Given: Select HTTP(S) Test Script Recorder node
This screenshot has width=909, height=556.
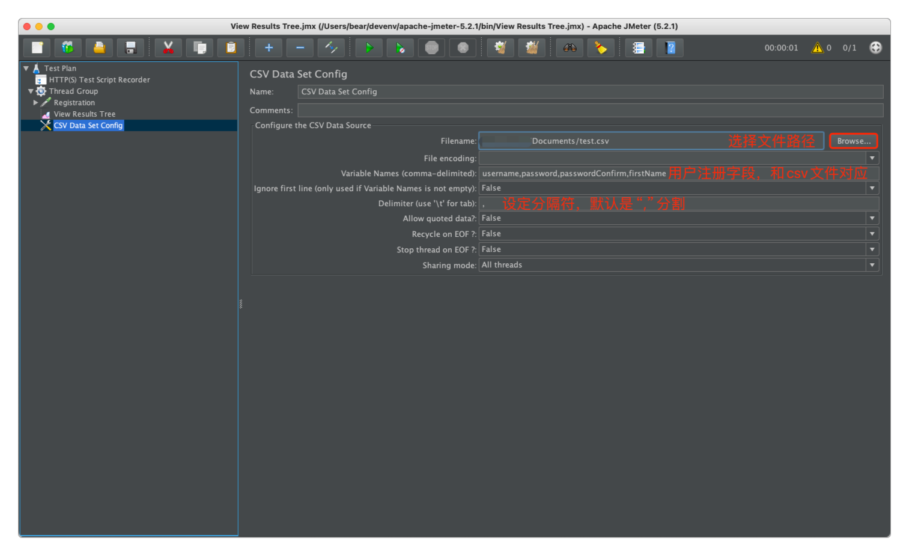Looking at the screenshot, I should tap(99, 80).
